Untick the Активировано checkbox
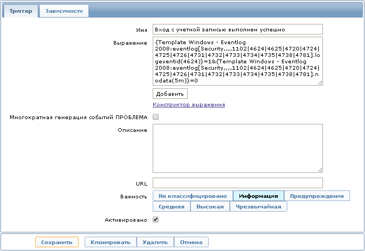365x251 pixels. (x=156, y=219)
